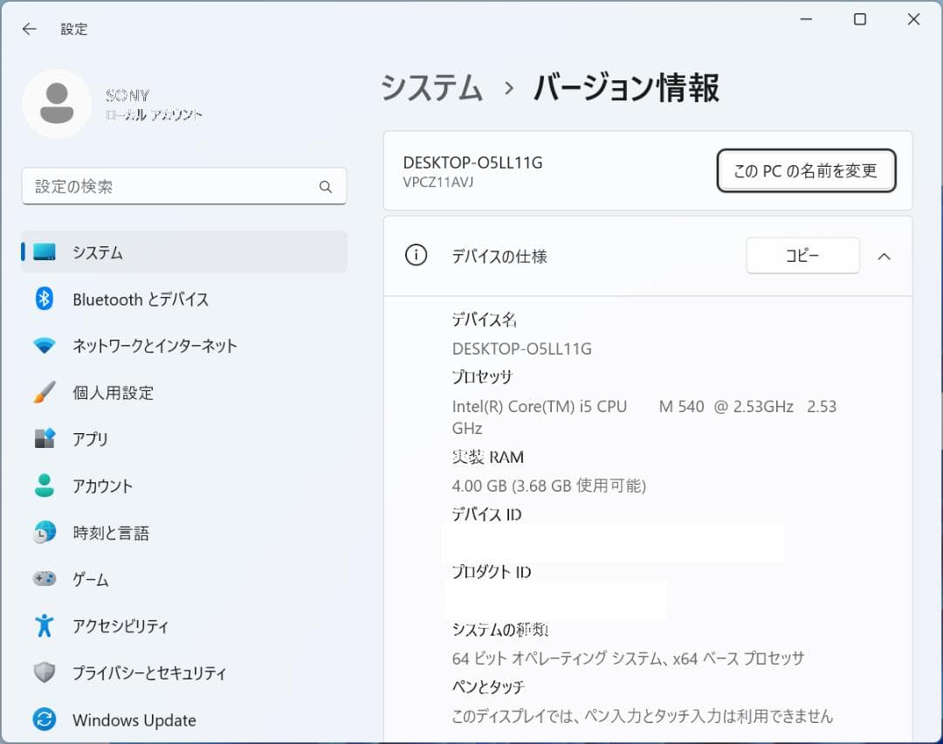Screen dimensions: 943x744
Task: Click the account person icon
Action: [45, 486]
